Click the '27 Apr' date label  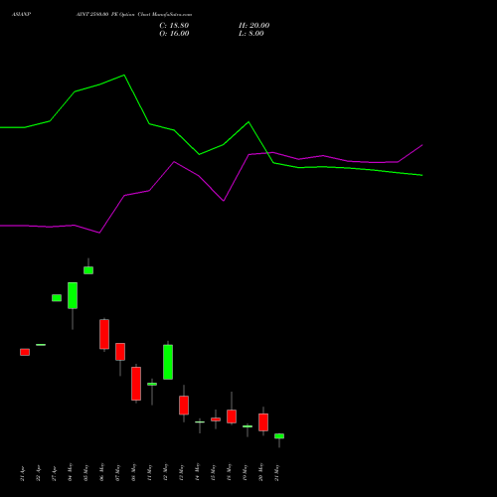tap(54, 473)
